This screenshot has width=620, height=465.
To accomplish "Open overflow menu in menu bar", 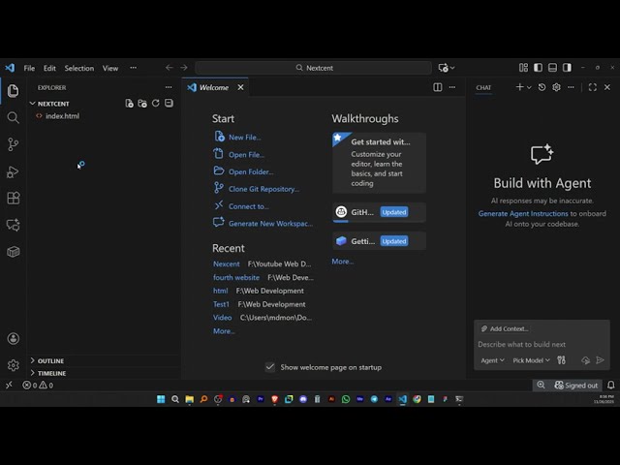I will (134, 68).
